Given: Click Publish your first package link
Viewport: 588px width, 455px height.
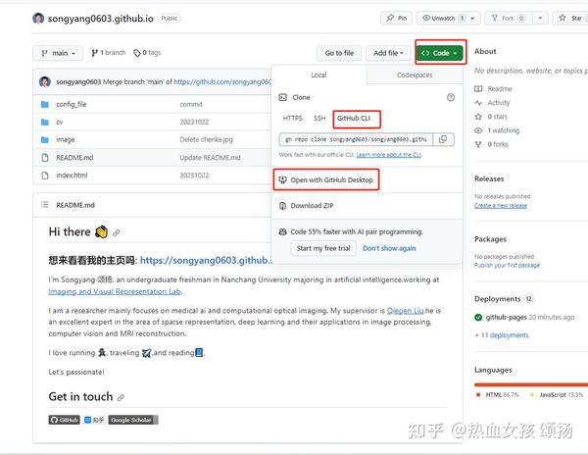Looking at the screenshot, I should pos(507,265).
